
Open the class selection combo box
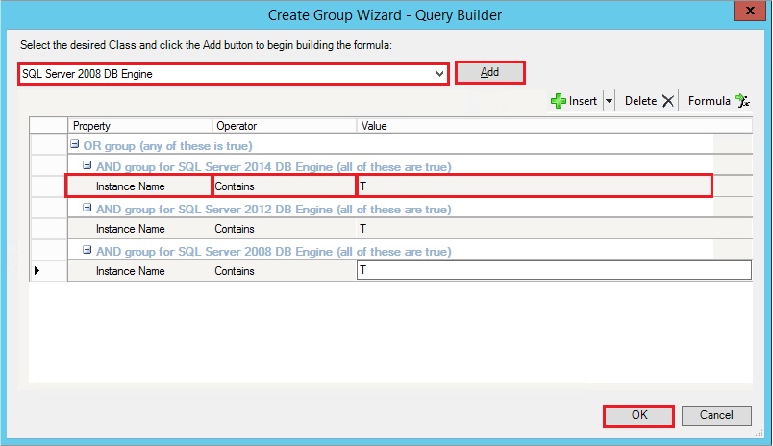pos(234,74)
